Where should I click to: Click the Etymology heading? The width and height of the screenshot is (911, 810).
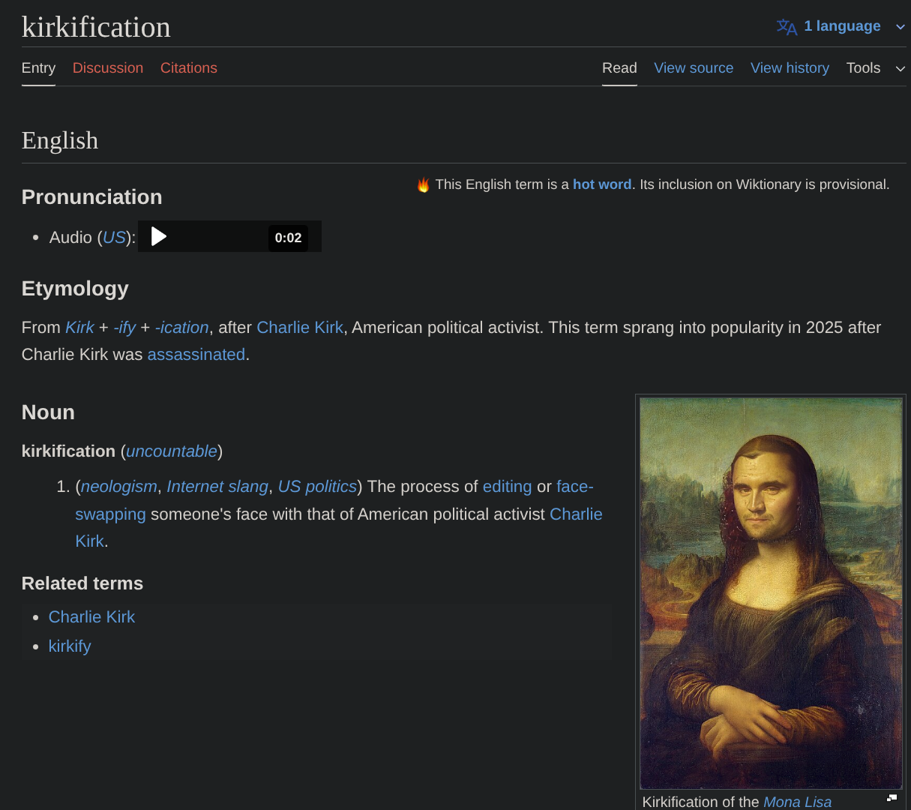pos(75,289)
